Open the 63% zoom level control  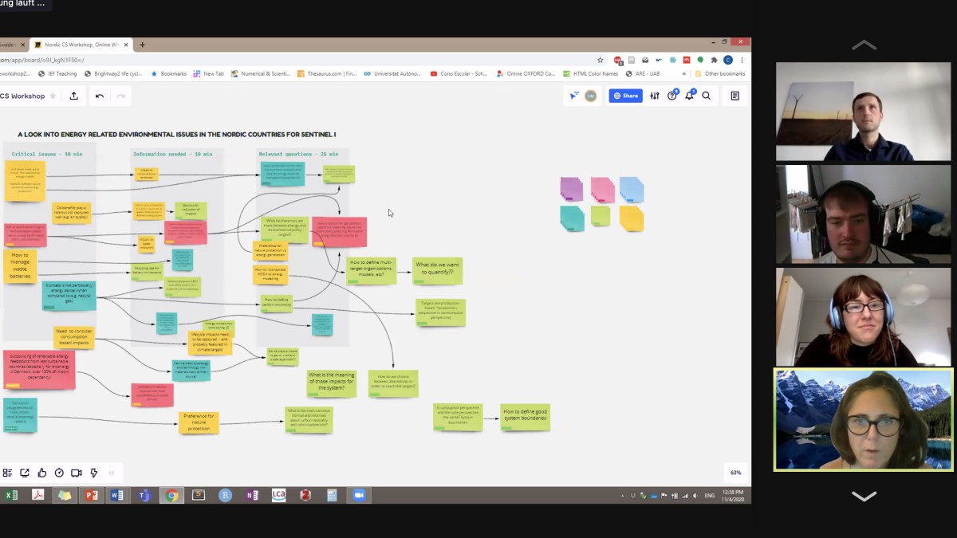click(735, 472)
